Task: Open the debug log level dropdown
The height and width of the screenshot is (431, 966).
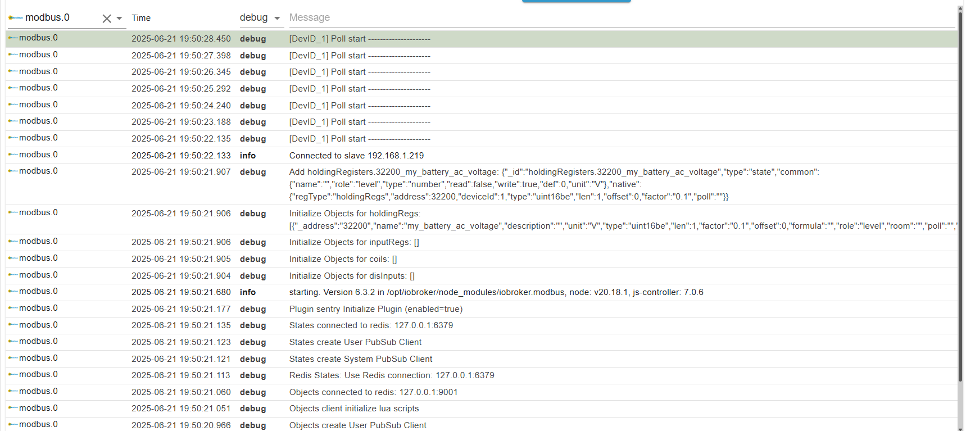Action: click(260, 18)
